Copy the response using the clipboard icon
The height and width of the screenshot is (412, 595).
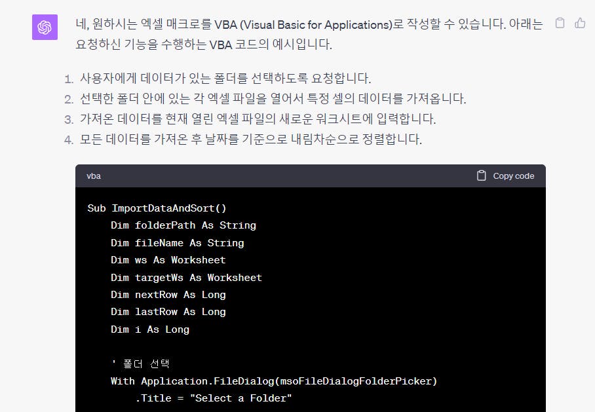point(560,23)
